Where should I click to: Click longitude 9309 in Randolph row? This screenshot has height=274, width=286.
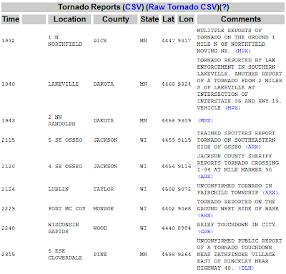[184, 121]
